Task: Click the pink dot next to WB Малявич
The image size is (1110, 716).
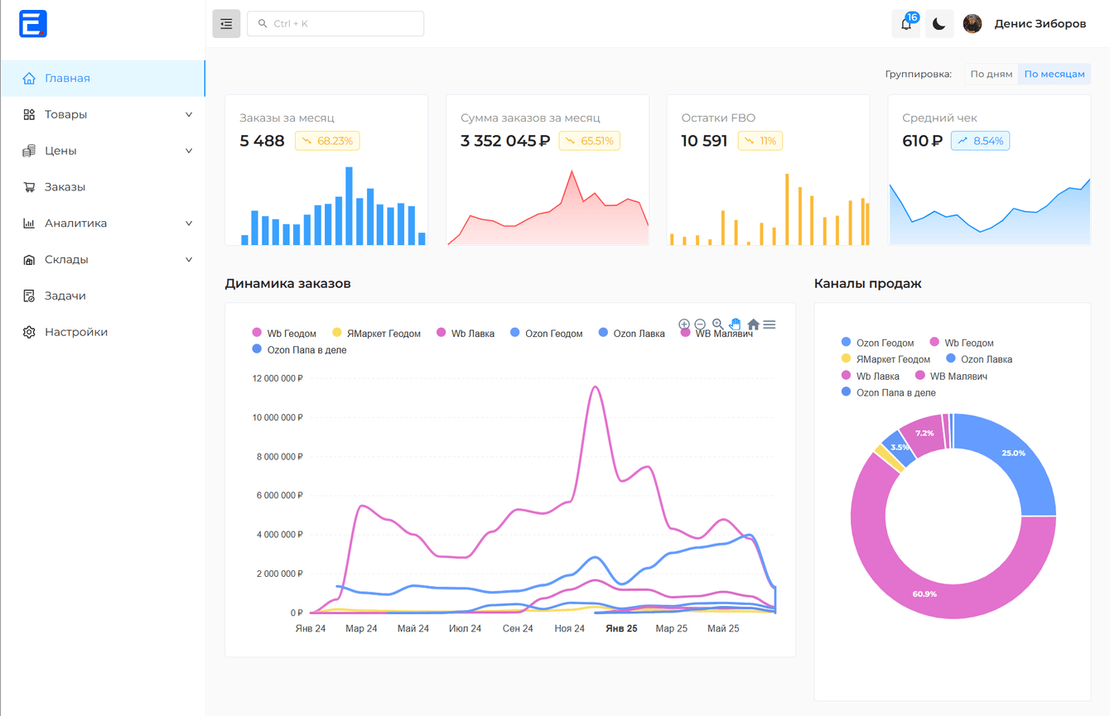Action: point(683,334)
